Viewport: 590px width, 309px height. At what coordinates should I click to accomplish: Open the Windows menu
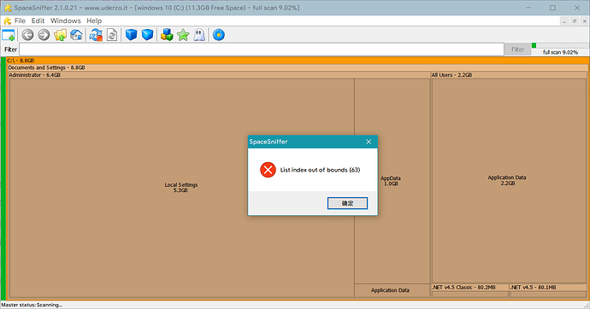pos(66,21)
